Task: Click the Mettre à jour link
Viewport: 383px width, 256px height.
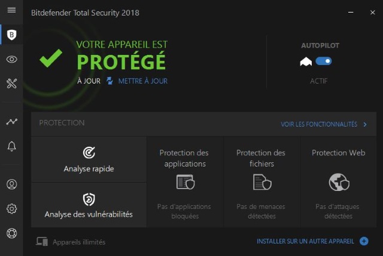Action: point(143,81)
